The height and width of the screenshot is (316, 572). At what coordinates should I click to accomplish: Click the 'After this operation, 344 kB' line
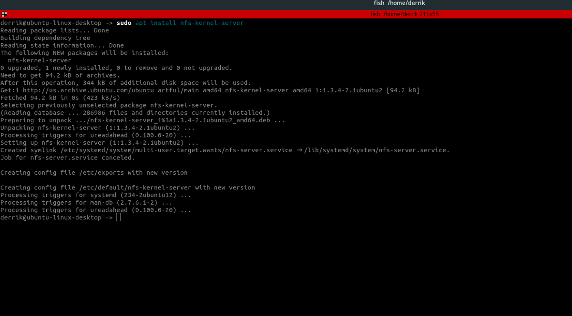[126, 83]
